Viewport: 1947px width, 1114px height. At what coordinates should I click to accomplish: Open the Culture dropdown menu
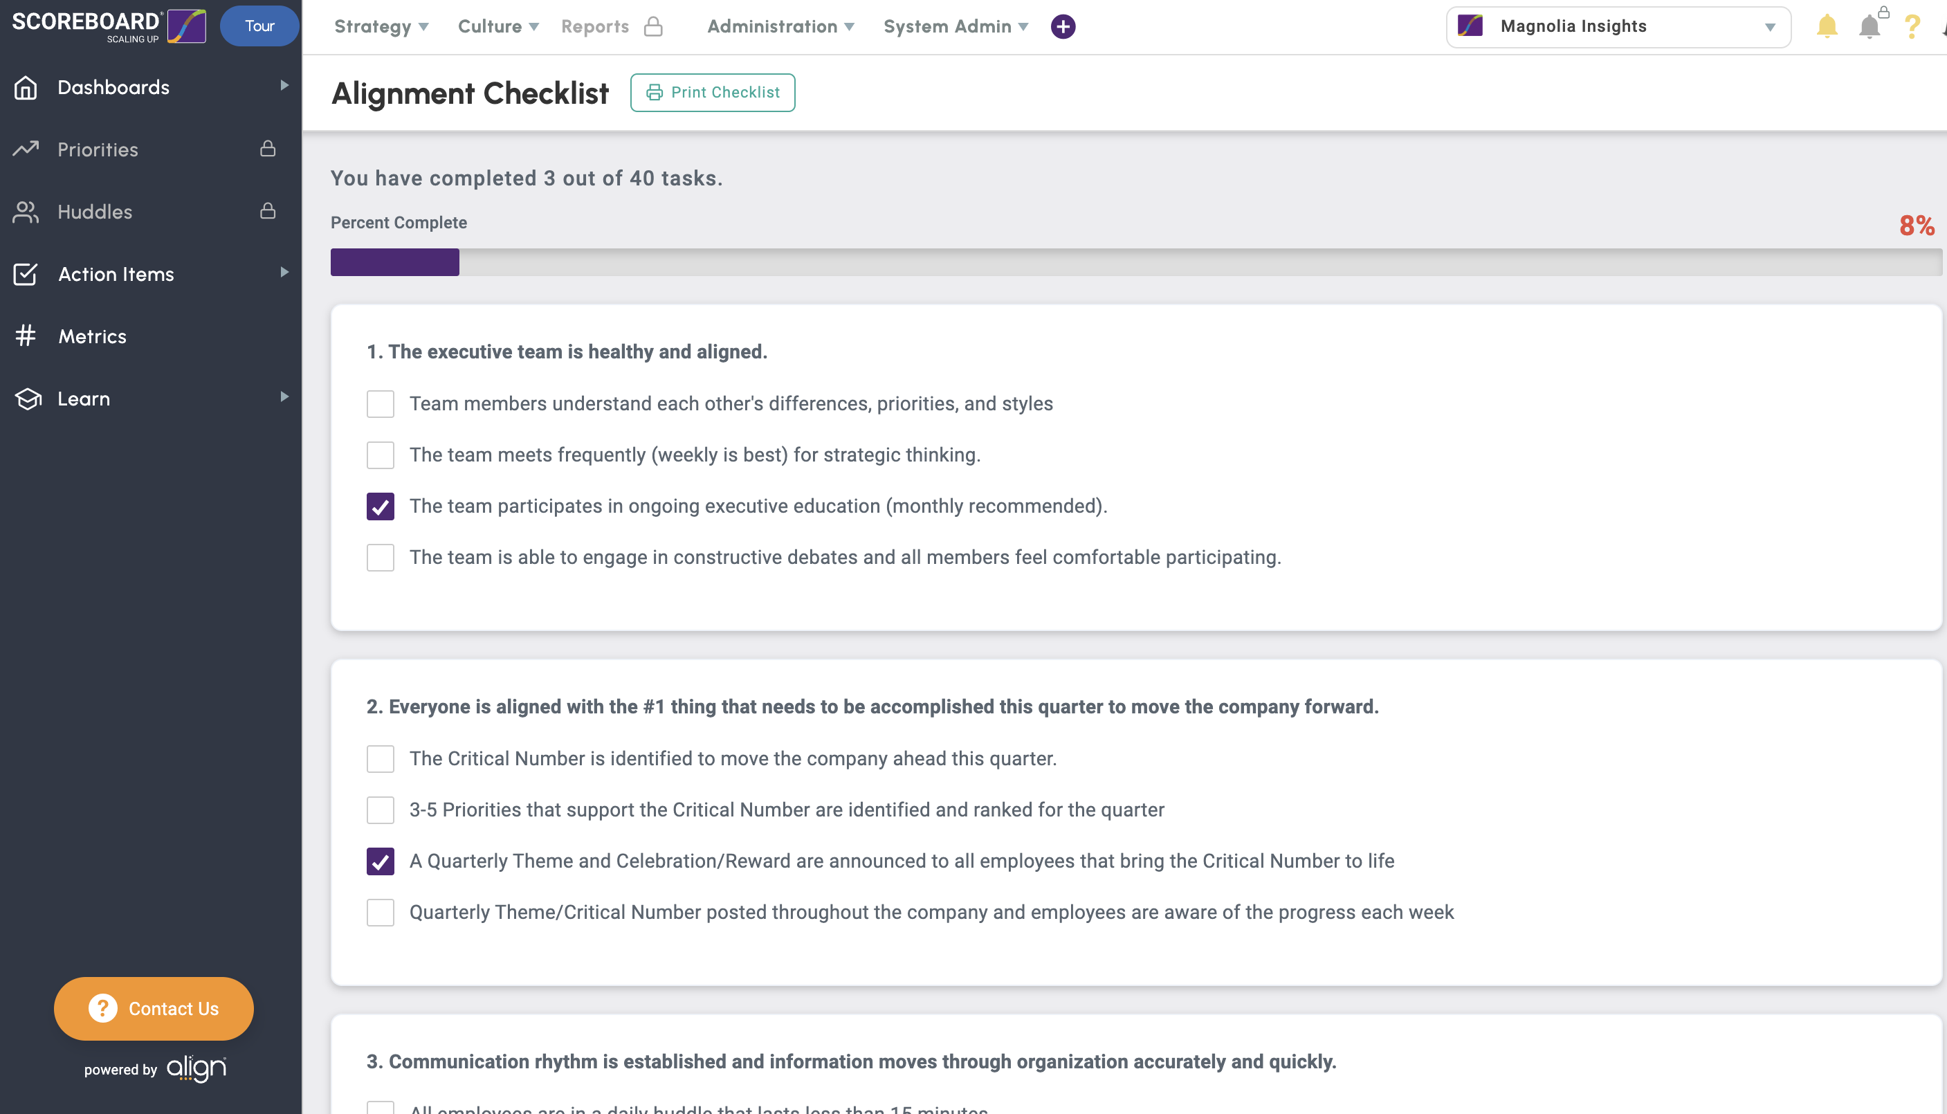coord(498,27)
